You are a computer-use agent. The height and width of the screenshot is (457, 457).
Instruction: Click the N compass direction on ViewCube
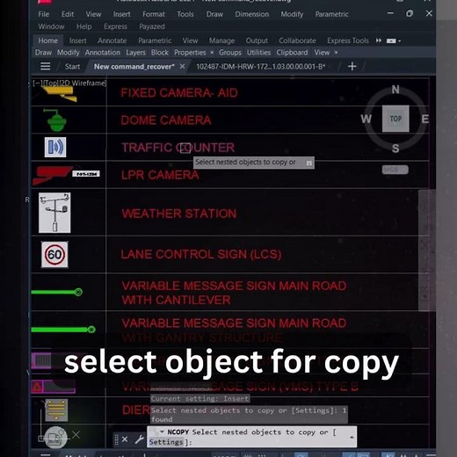pos(395,90)
